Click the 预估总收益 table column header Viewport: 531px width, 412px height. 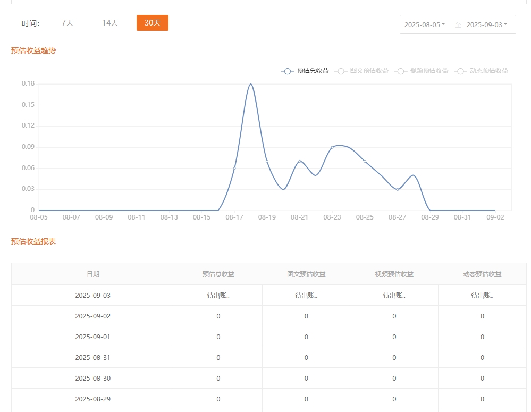(218, 274)
